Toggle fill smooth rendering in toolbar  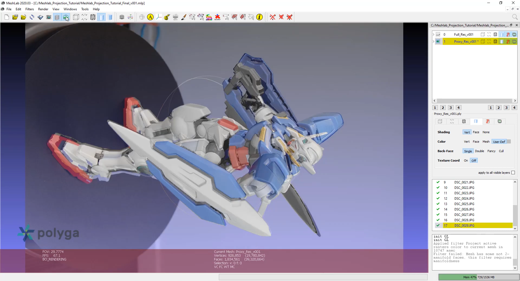tap(101, 17)
